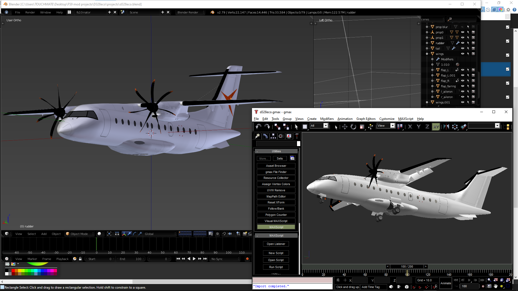Toggle renderability of tail in Blender outliner

click(x=473, y=48)
